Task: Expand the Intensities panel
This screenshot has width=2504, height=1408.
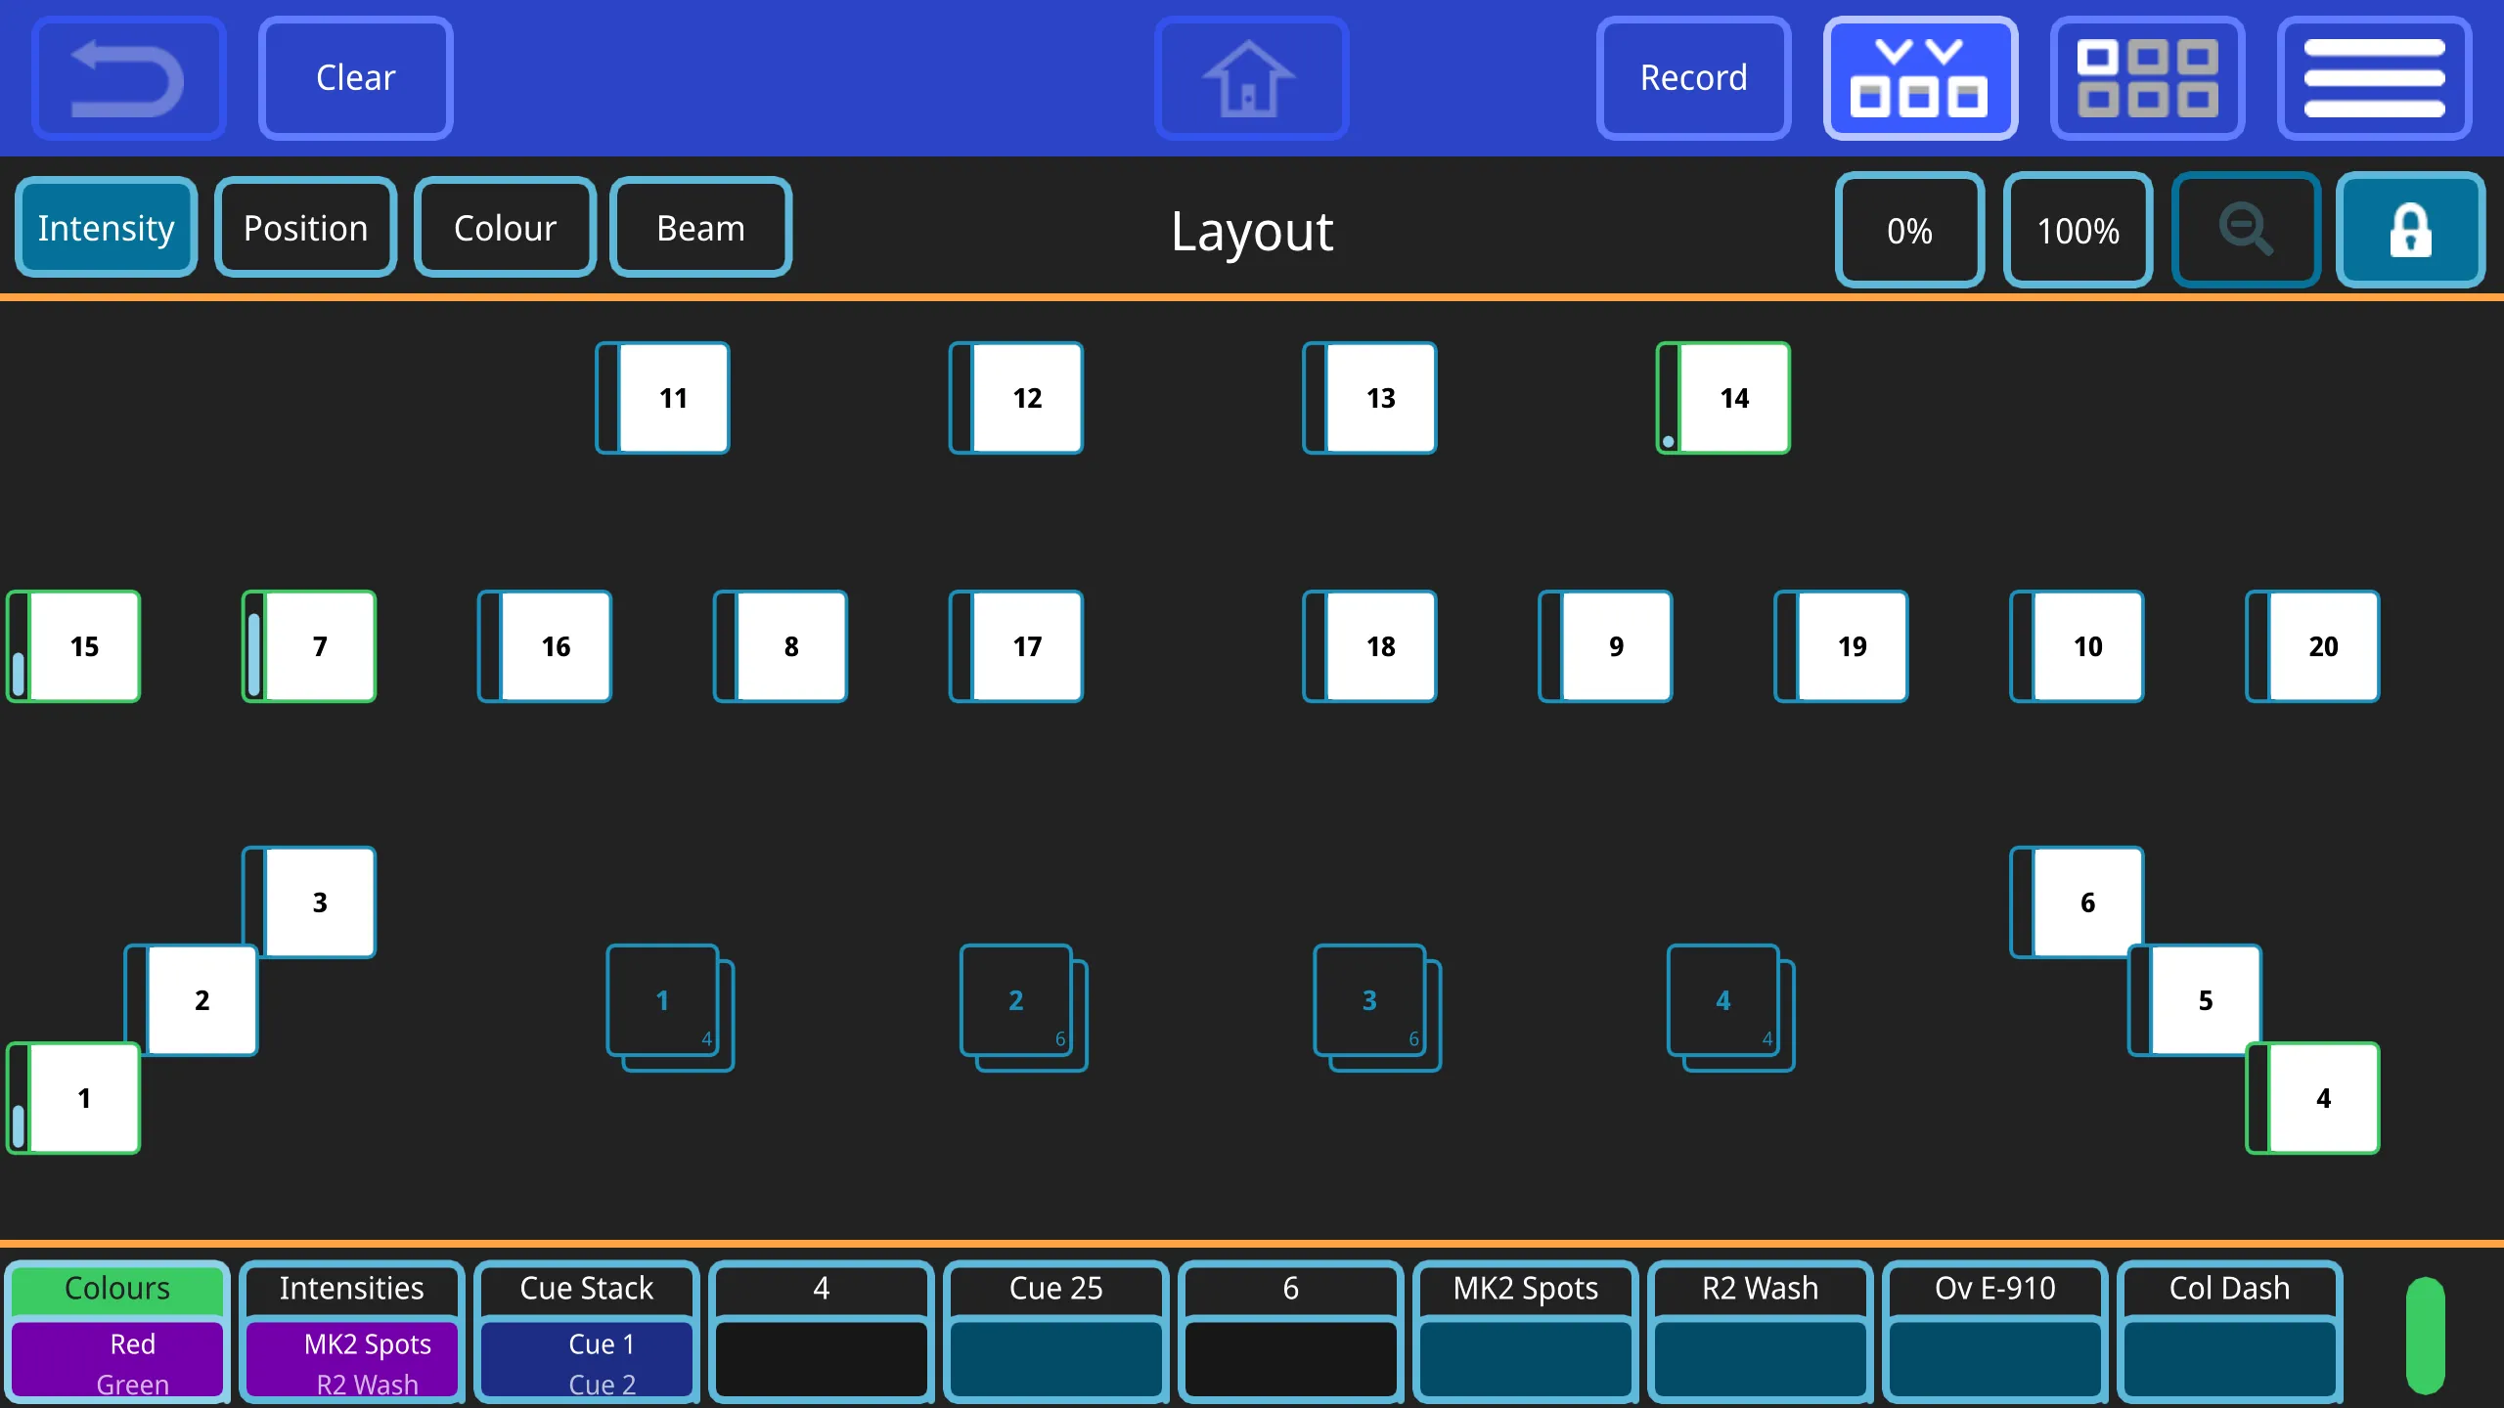Action: (x=351, y=1290)
